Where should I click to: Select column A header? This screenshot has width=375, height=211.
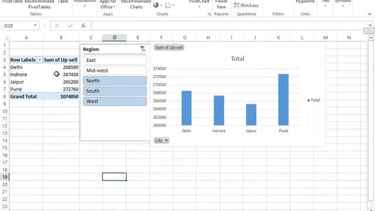tap(26, 38)
